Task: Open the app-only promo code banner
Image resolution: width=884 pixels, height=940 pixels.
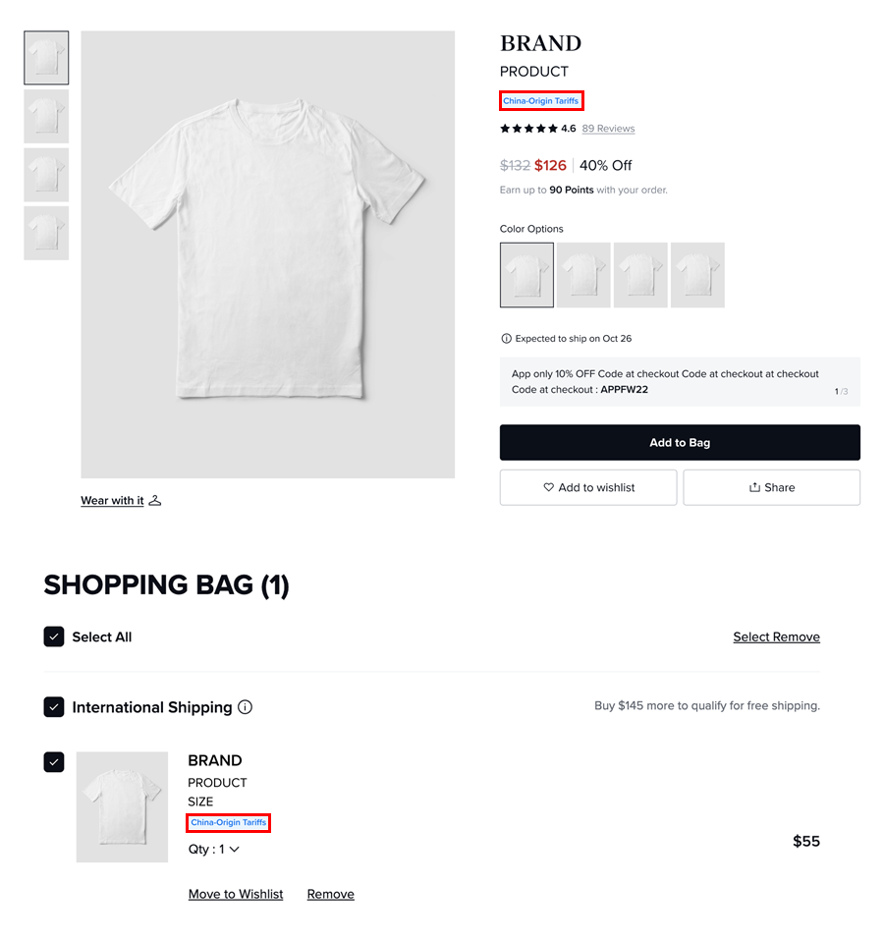Action: pyautogui.click(x=680, y=382)
